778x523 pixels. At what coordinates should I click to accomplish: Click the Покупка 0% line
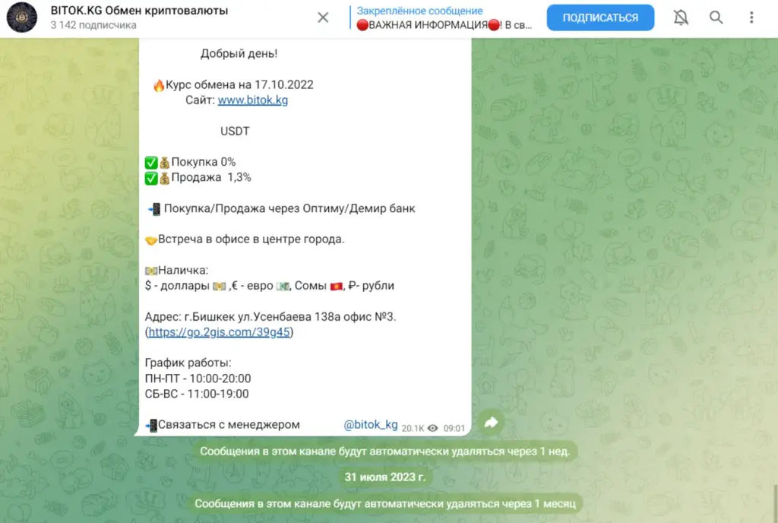(190, 162)
